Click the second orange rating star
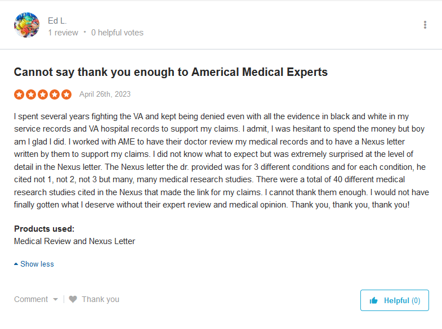Viewport: 442px width, 329px height. [x=31, y=94]
